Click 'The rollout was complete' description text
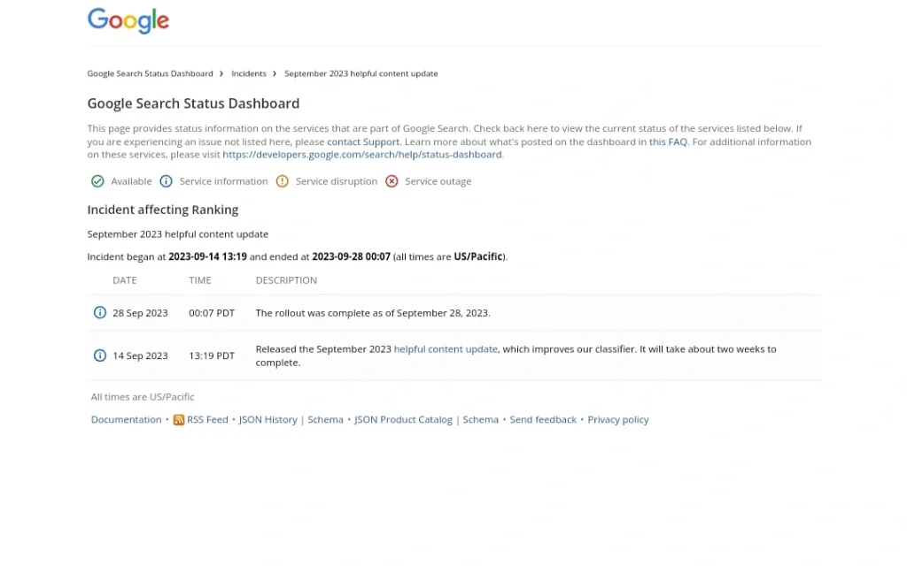907x573 pixels. click(373, 313)
